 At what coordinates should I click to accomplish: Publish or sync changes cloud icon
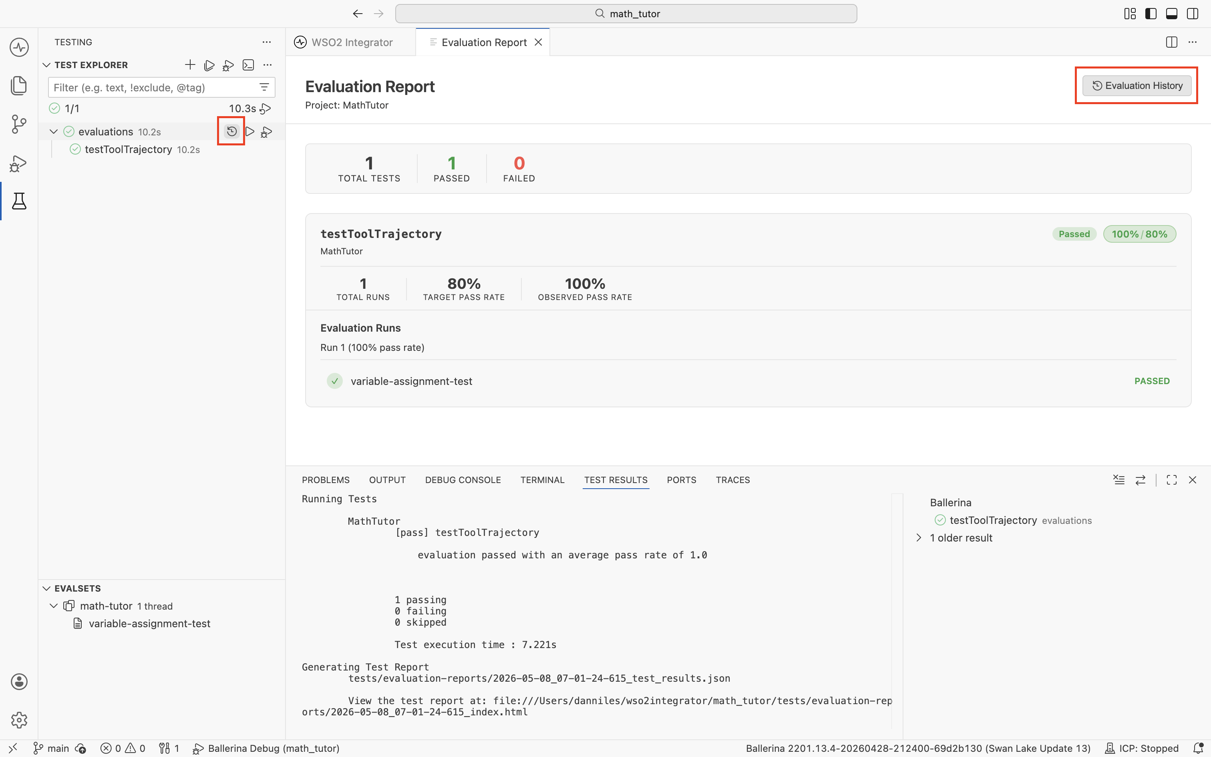(80, 749)
